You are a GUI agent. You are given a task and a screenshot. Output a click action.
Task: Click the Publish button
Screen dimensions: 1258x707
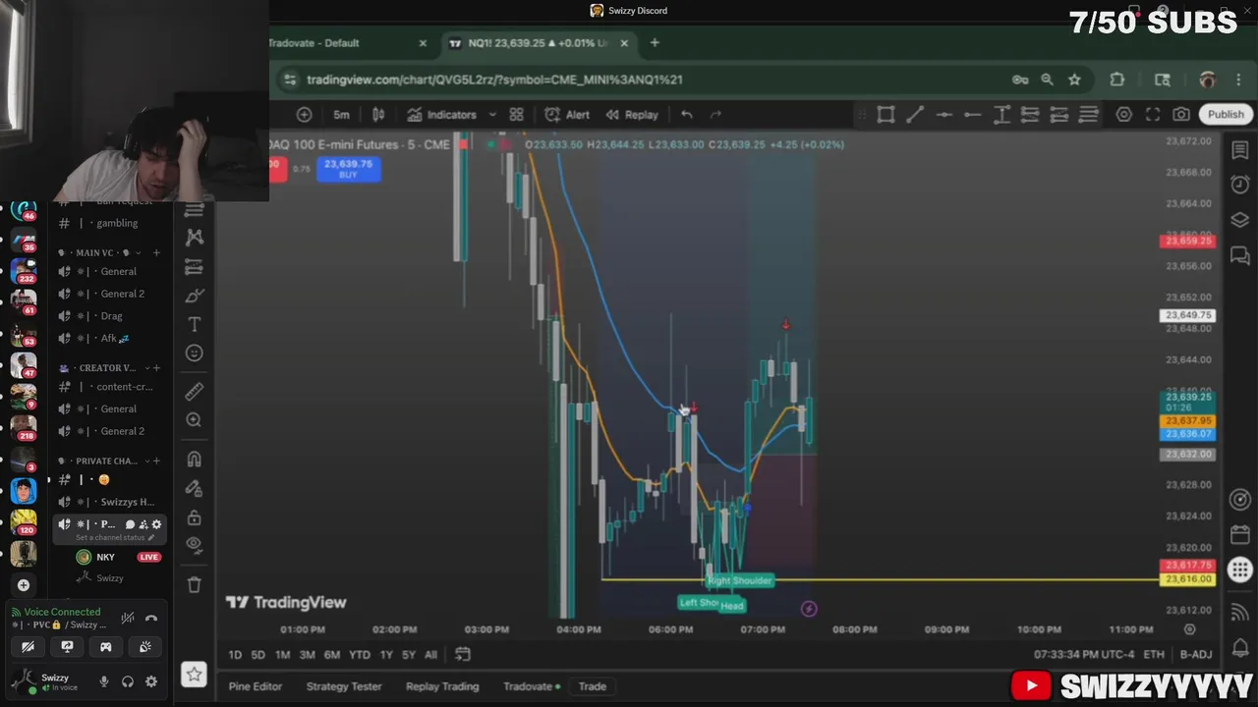[1226, 115]
